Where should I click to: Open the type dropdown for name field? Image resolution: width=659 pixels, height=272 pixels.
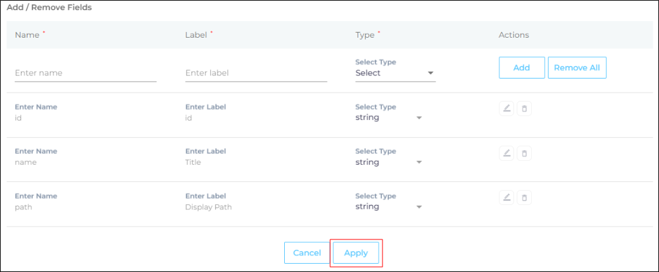coord(388,162)
